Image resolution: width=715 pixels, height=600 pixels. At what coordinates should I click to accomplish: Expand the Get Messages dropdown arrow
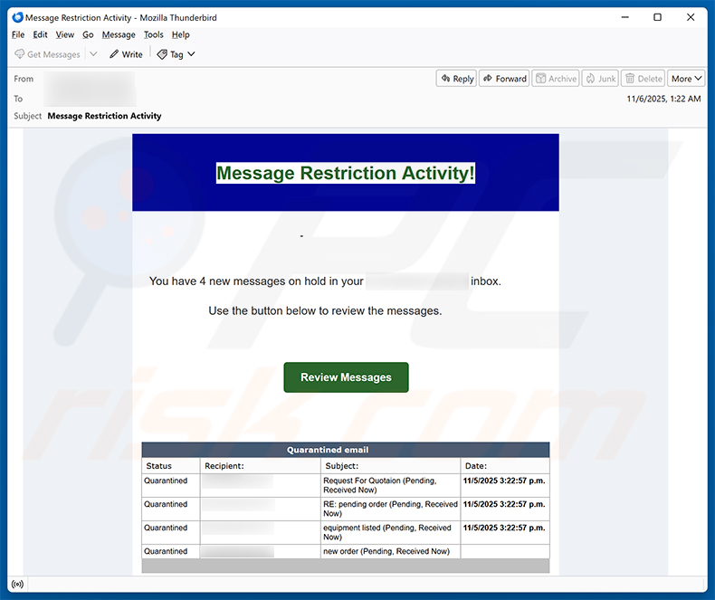click(x=93, y=54)
